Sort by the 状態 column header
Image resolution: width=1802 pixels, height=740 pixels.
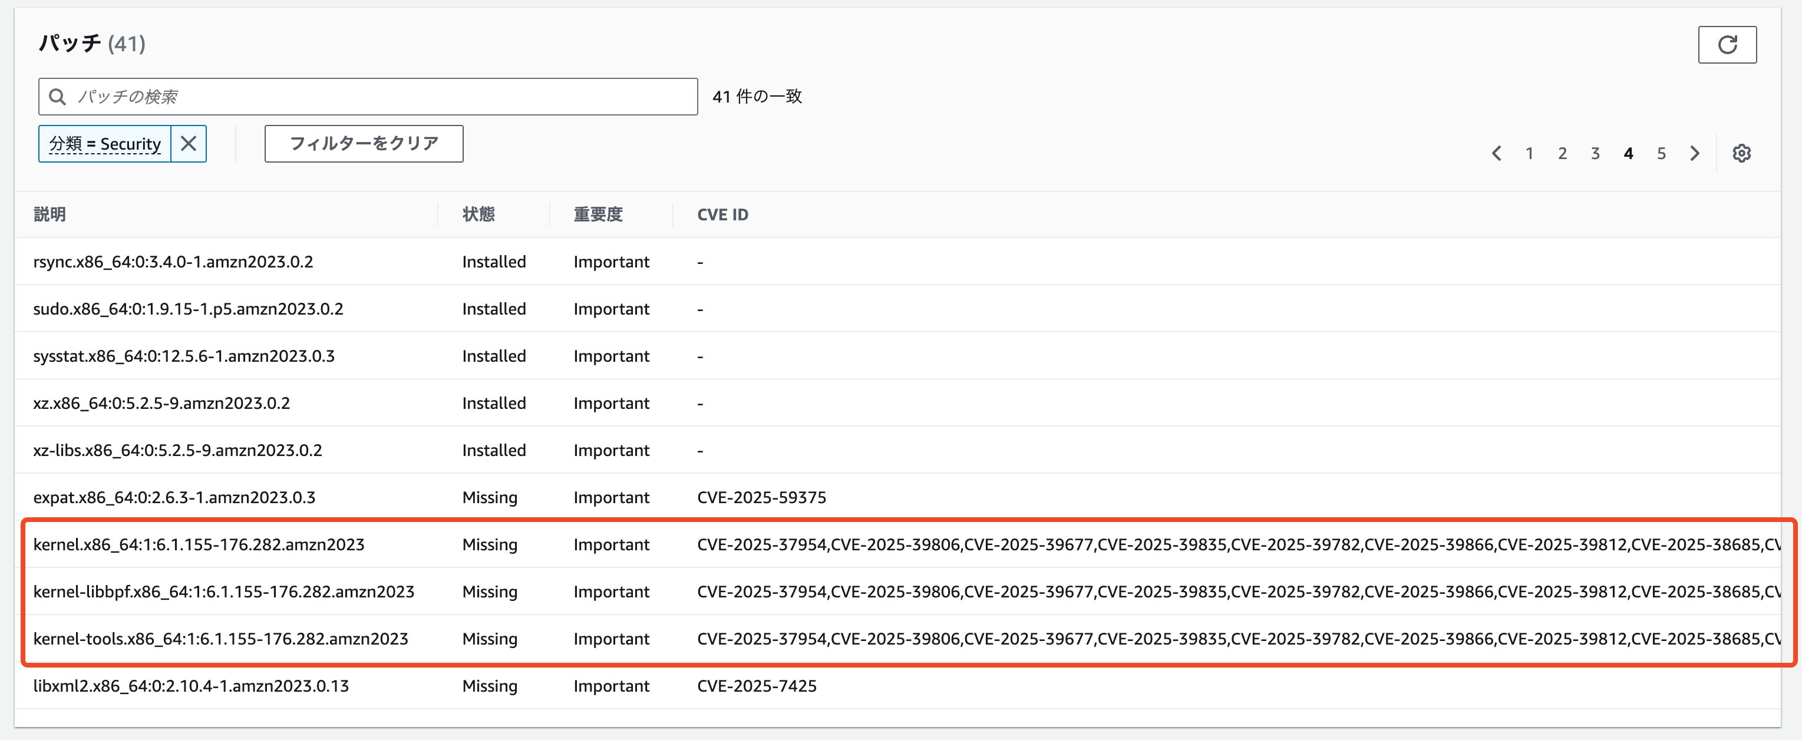(478, 214)
